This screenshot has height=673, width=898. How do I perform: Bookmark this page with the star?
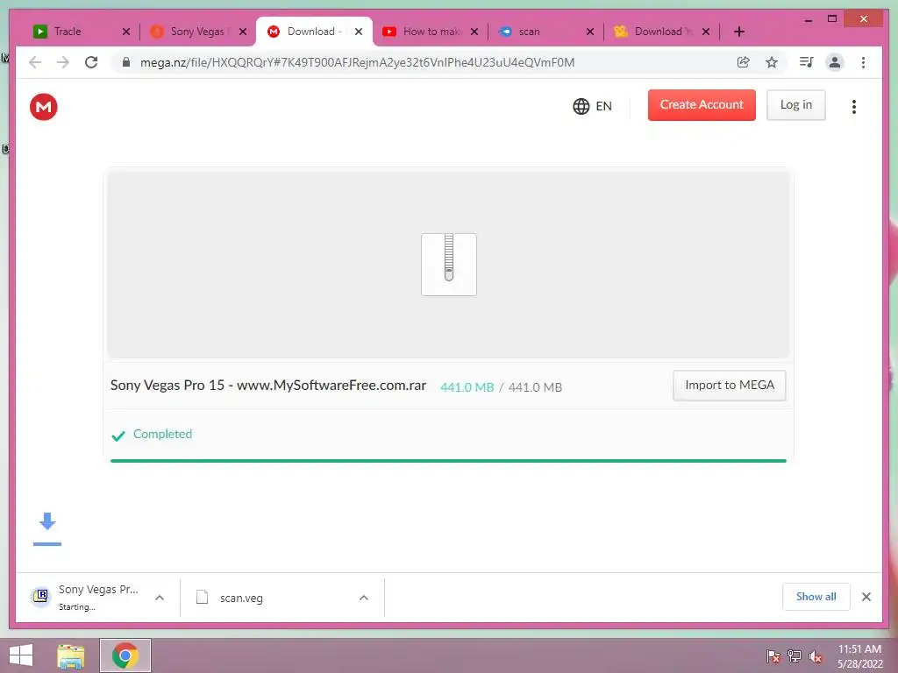pos(772,62)
